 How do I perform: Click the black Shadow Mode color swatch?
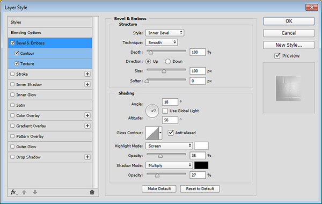click(201, 165)
